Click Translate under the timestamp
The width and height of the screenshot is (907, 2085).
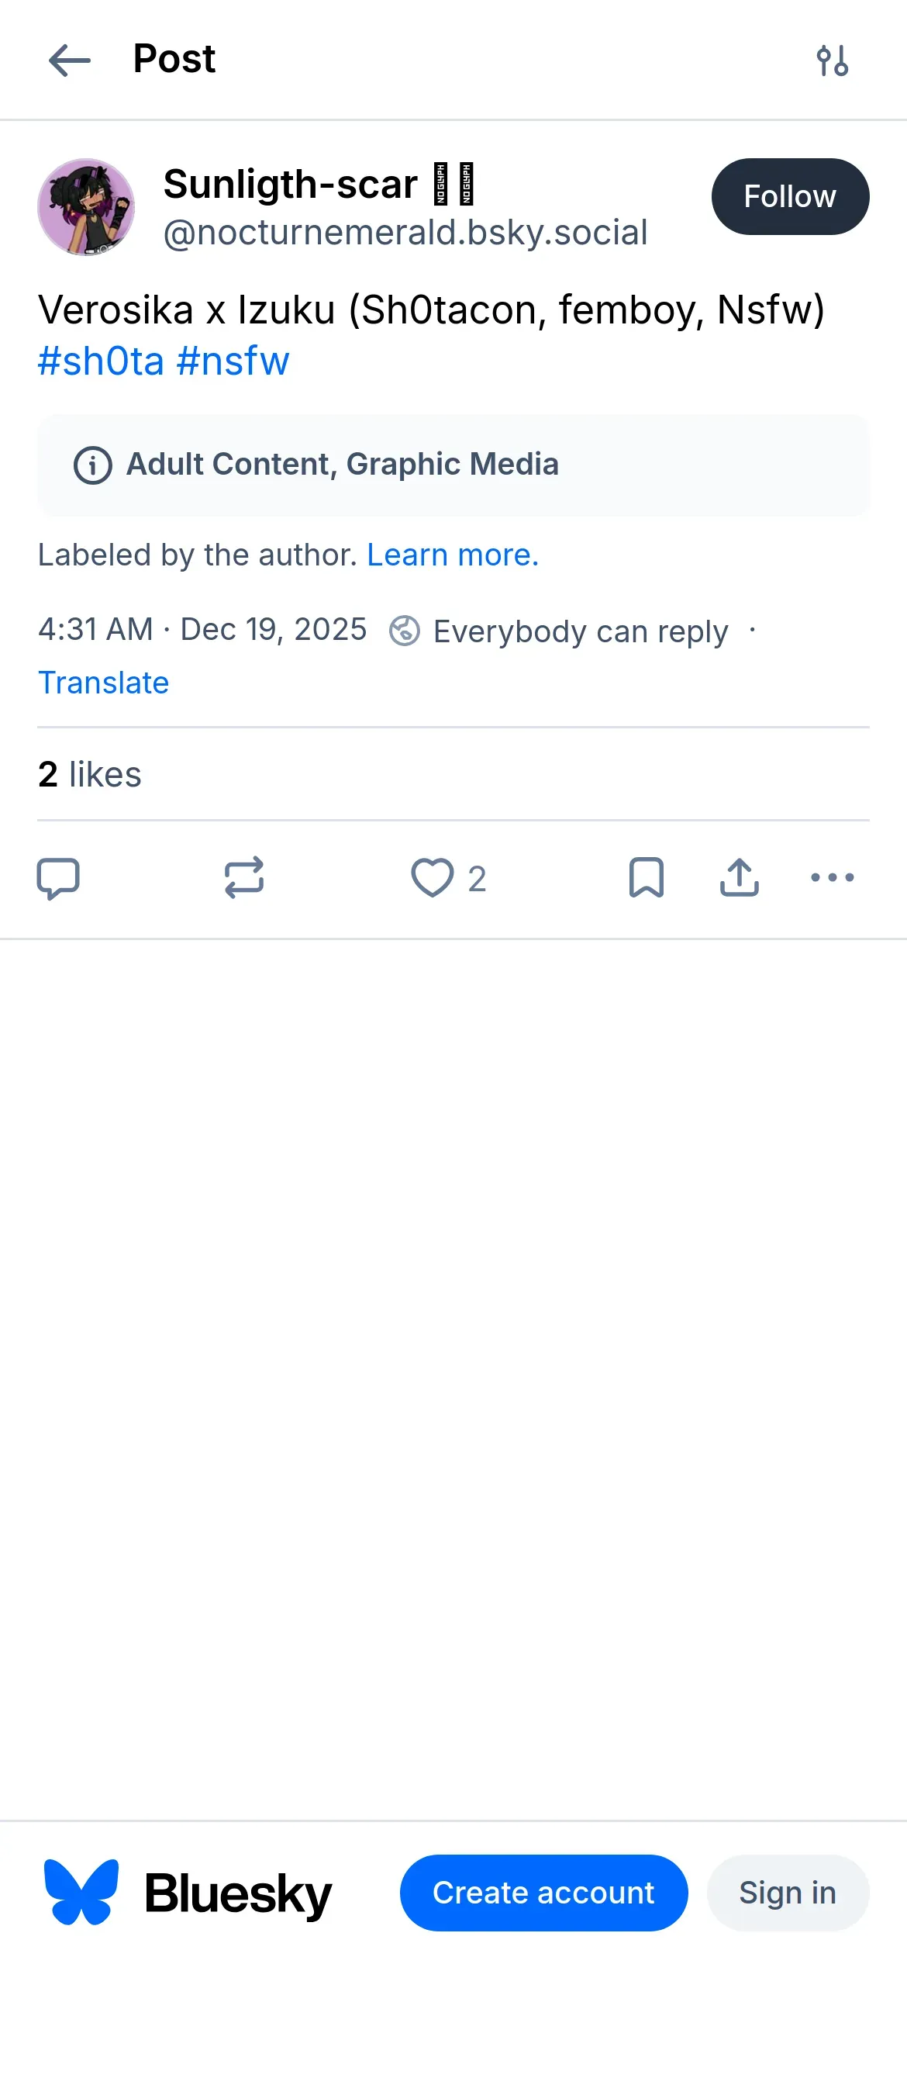coord(104,683)
